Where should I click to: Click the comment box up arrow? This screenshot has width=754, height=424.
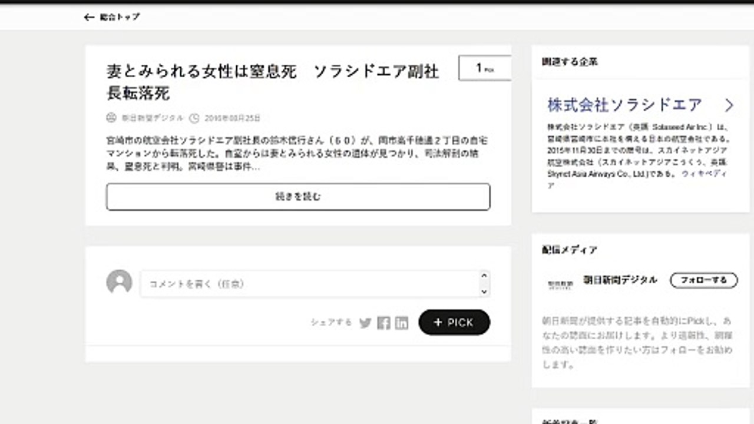pyautogui.click(x=484, y=276)
